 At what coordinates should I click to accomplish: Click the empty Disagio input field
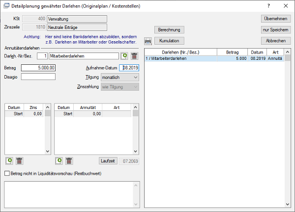[x=38, y=77]
